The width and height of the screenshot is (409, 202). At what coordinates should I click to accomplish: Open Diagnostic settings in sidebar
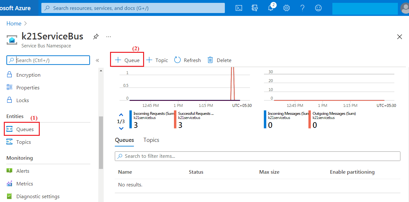pos(38,196)
